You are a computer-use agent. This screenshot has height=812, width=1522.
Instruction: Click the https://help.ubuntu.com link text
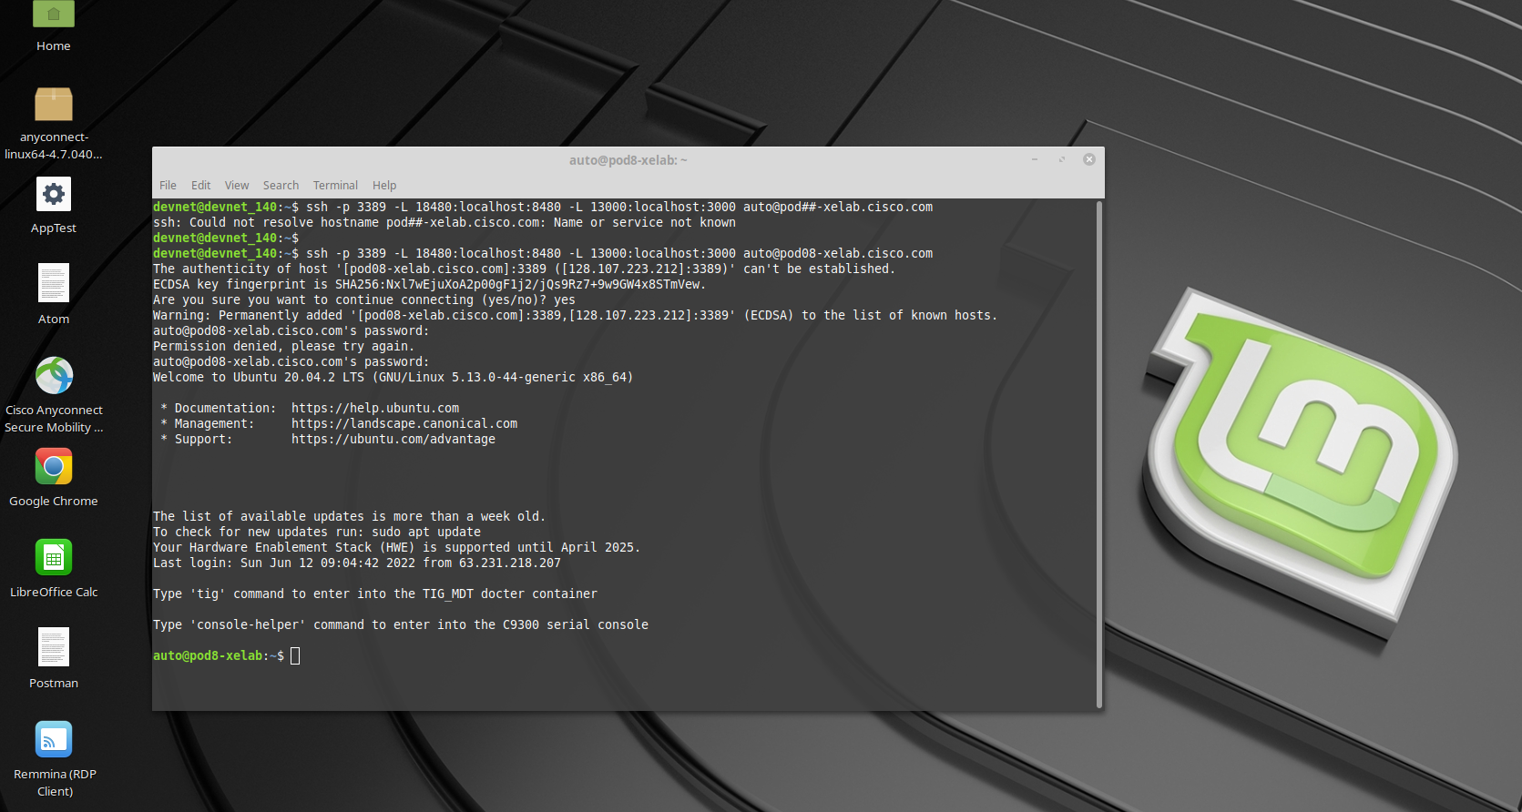[375, 408]
